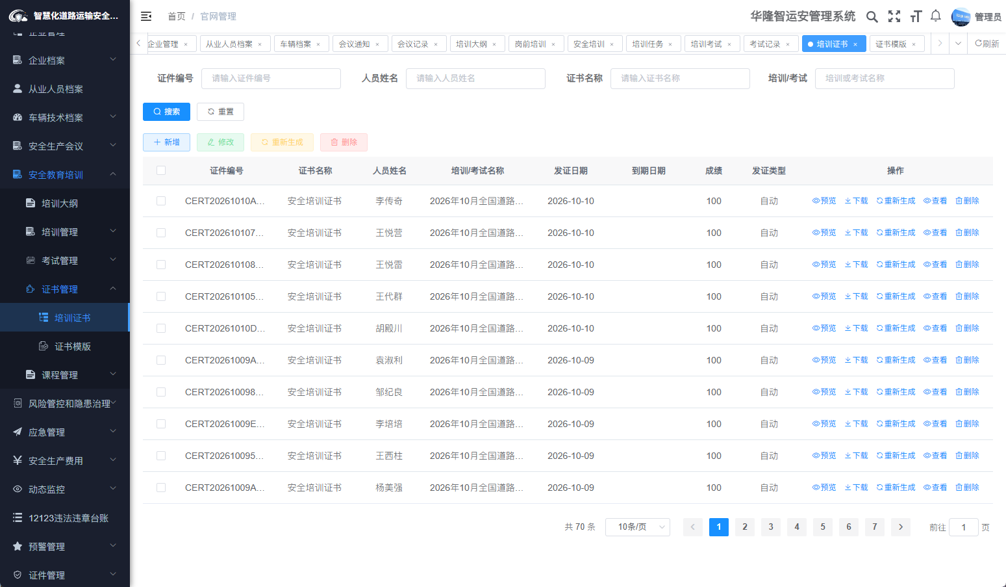
Task: Close the 证书模版 tab
Action: pos(914,44)
